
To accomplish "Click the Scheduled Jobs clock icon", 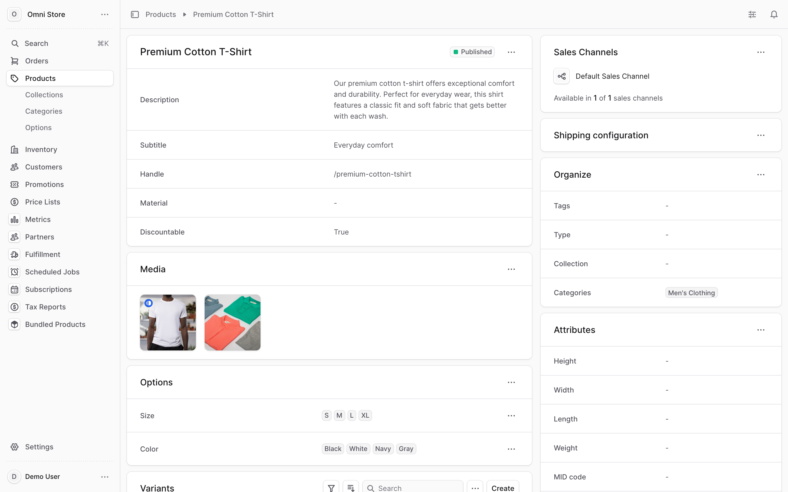I will click(x=14, y=272).
